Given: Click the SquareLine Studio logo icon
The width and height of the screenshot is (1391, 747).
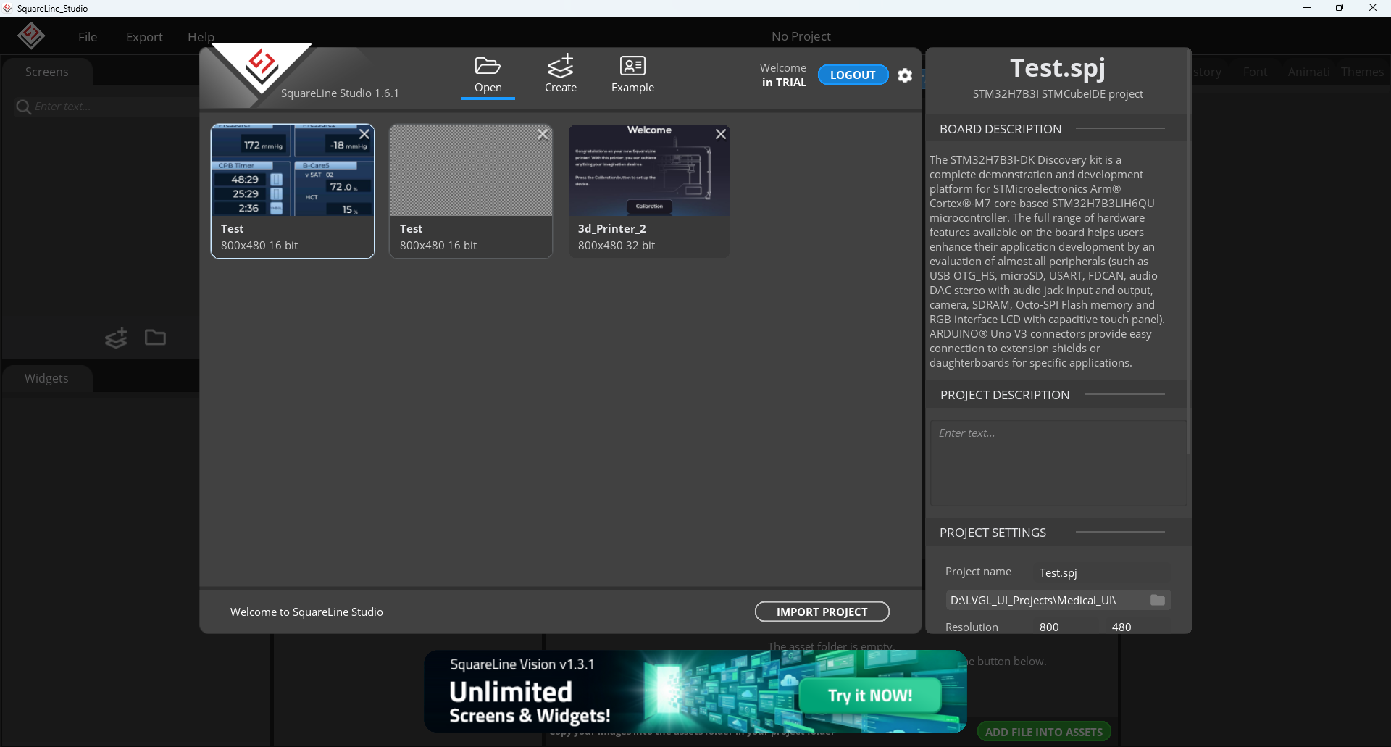Looking at the screenshot, I should [31, 35].
